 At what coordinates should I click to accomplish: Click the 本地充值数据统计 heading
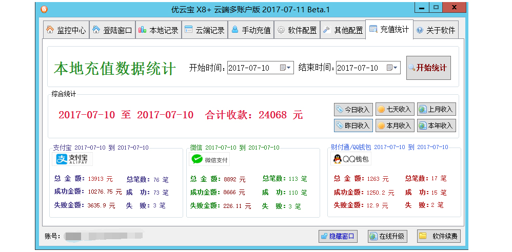pos(115,69)
